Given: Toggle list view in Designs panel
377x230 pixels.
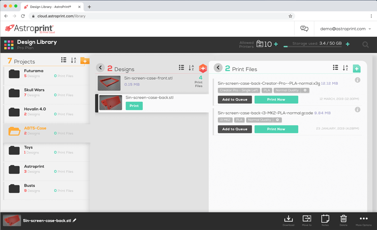Looking at the screenshot, I should tap(181, 67).
